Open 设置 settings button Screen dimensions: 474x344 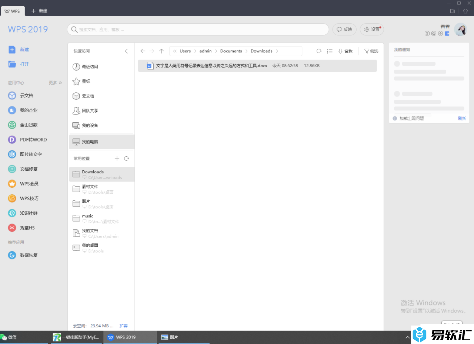click(372, 29)
